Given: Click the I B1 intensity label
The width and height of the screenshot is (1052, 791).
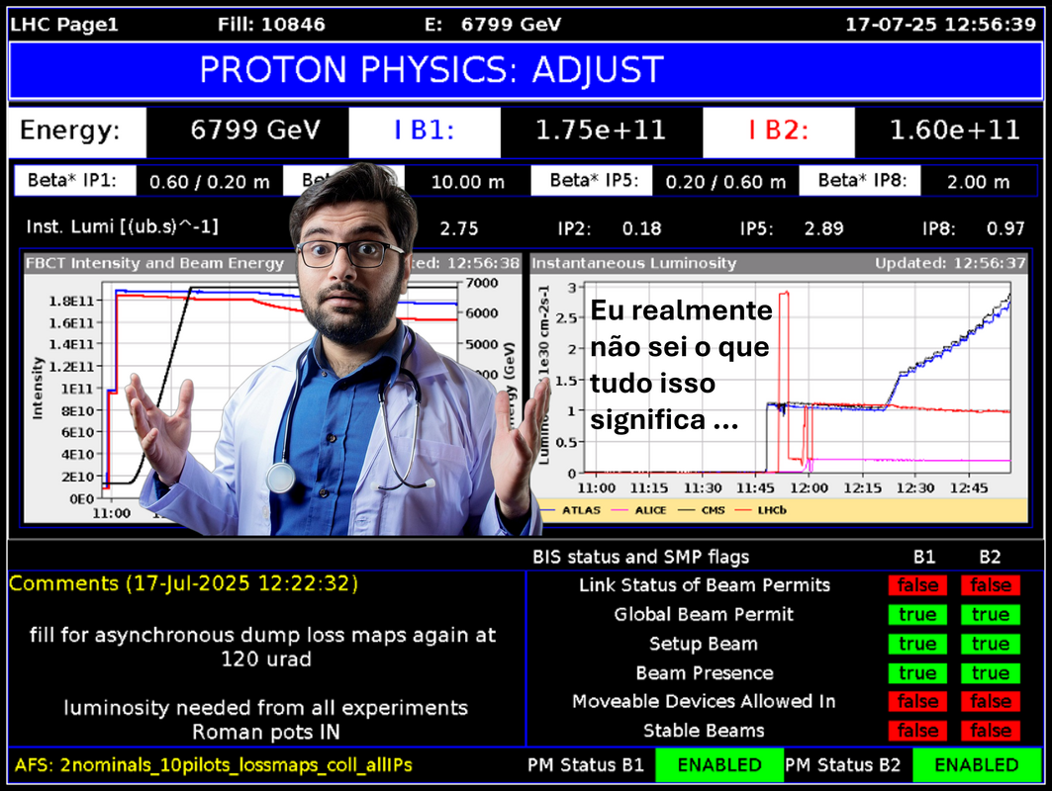Looking at the screenshot, I should pos(423,131).
